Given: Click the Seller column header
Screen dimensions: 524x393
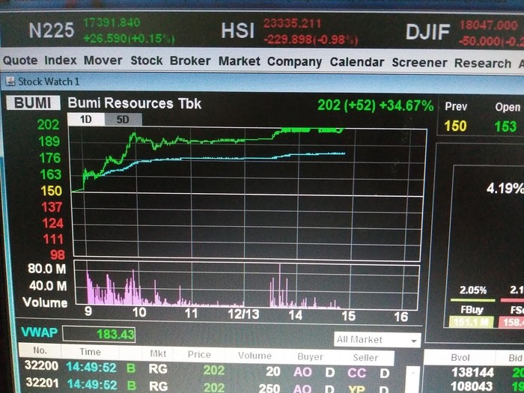Looking at the screenshot, I should (365, 358).
